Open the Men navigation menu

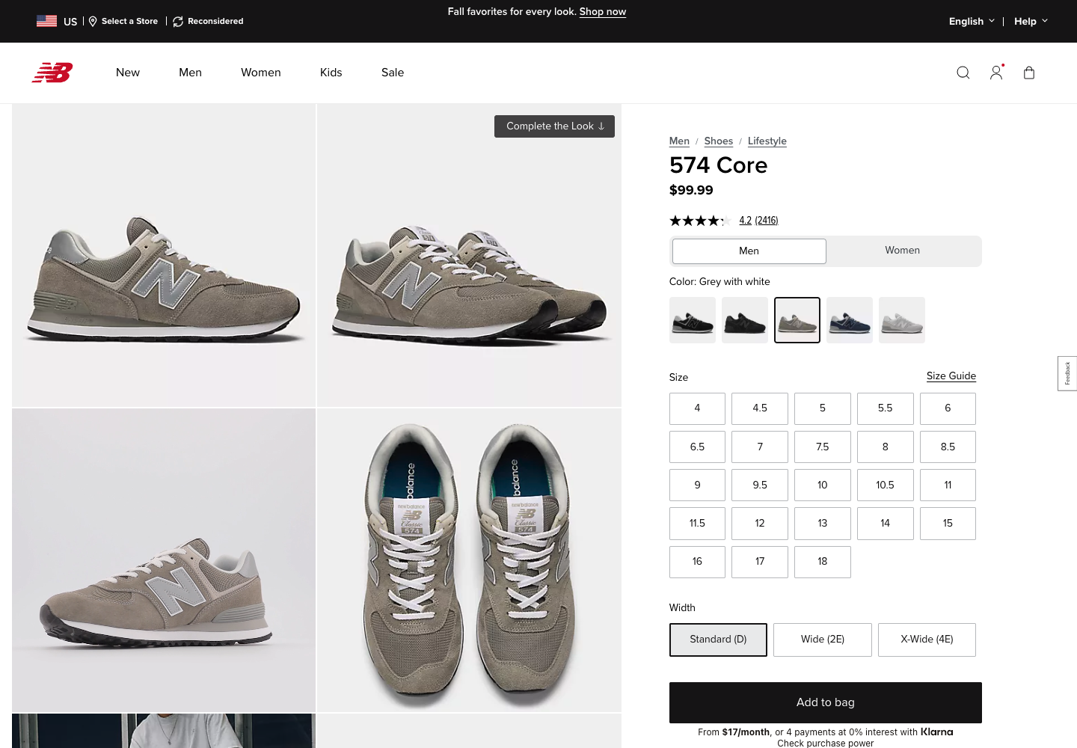(x=190, y=73)
